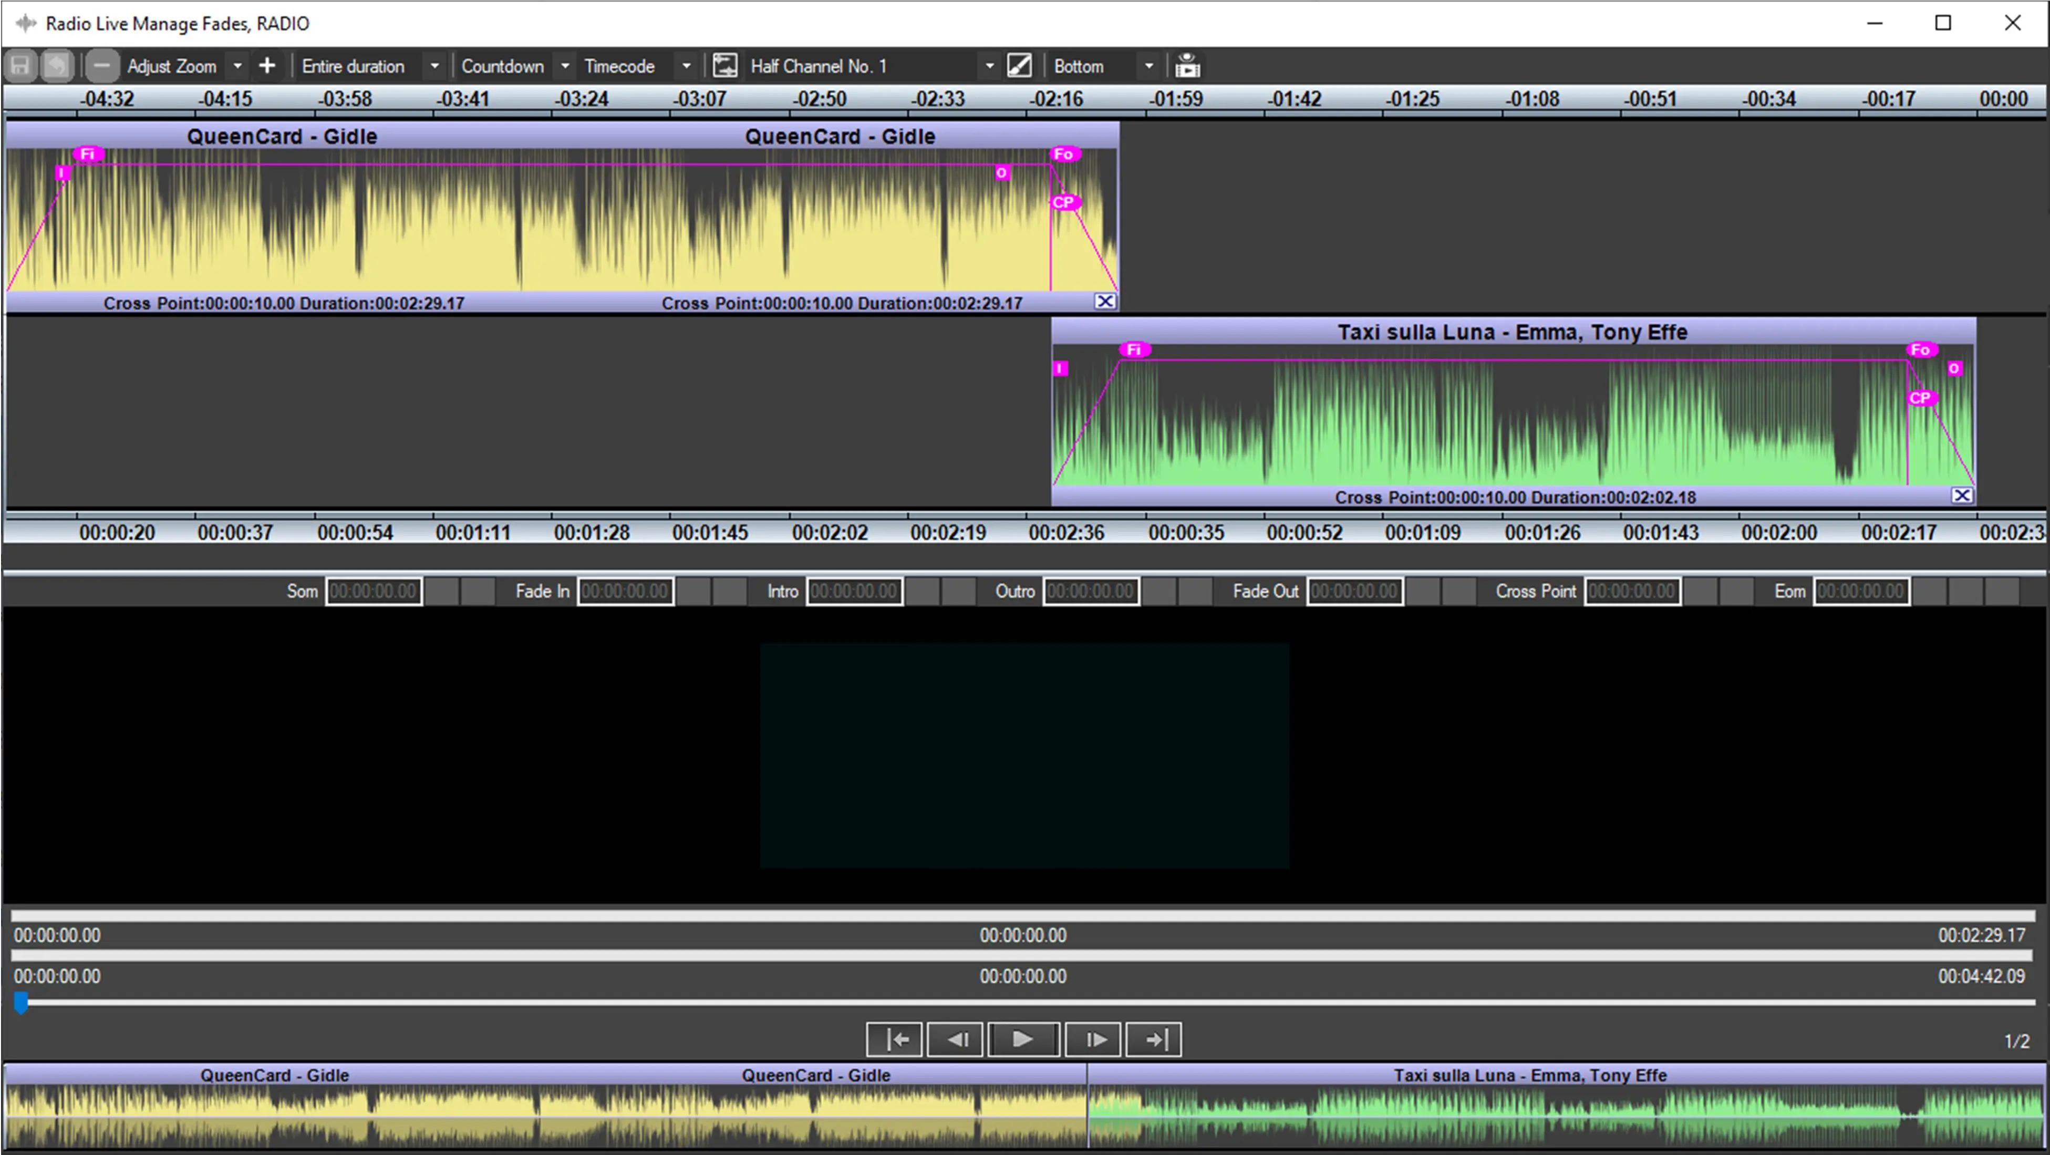Close the Taxi sulla Luna track block

coord(1962,496)
